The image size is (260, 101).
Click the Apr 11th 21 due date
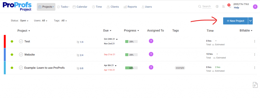click(109, 70)
